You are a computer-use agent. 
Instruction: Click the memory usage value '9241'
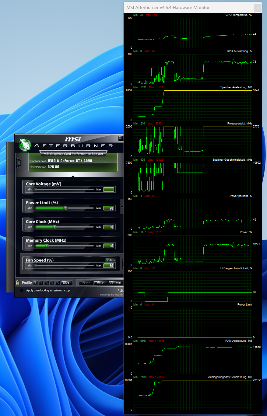(256, 90)
